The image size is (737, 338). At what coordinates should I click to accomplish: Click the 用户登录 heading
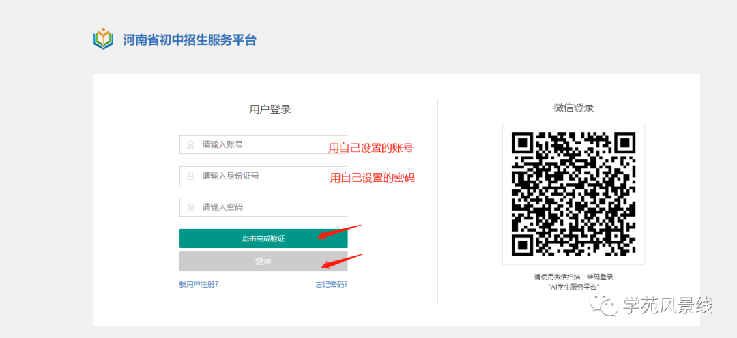pyautogui.click(x=270, y=110)
